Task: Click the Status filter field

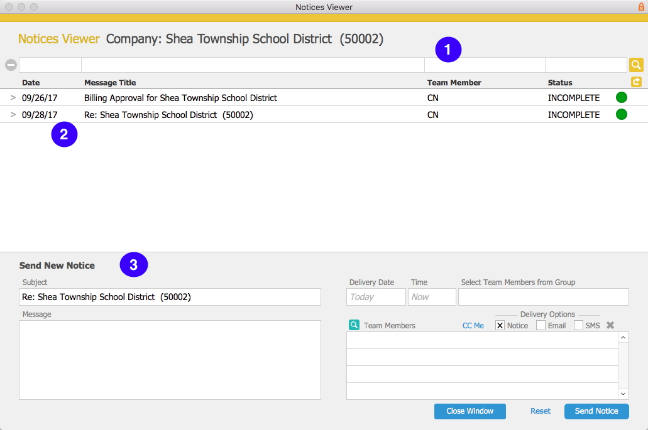Action: (586, 65)
